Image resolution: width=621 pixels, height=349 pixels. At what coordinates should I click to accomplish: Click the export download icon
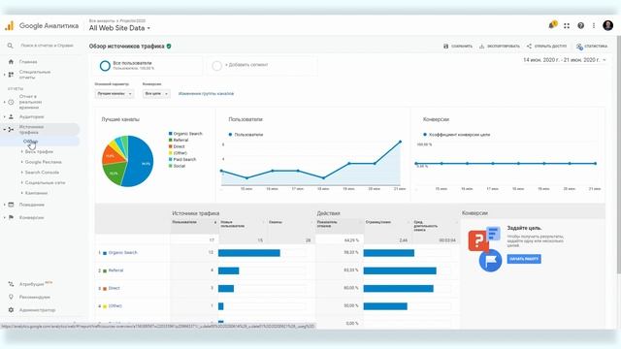[x=482, y=47]
